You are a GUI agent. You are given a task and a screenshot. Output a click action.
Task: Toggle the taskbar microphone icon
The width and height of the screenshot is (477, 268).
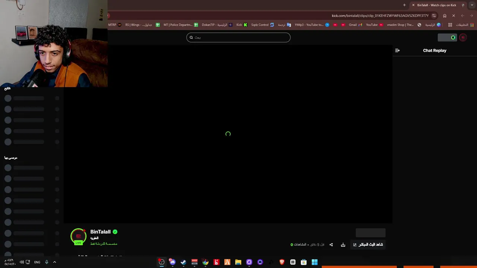point(47,262)
